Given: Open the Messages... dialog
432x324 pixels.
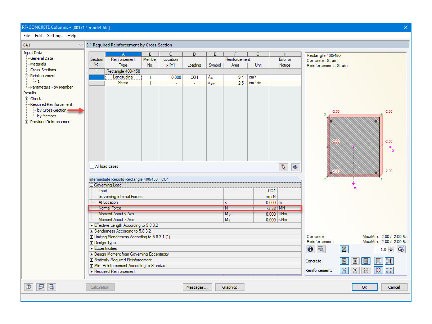Looking at the screenshot, I should 197,287.
